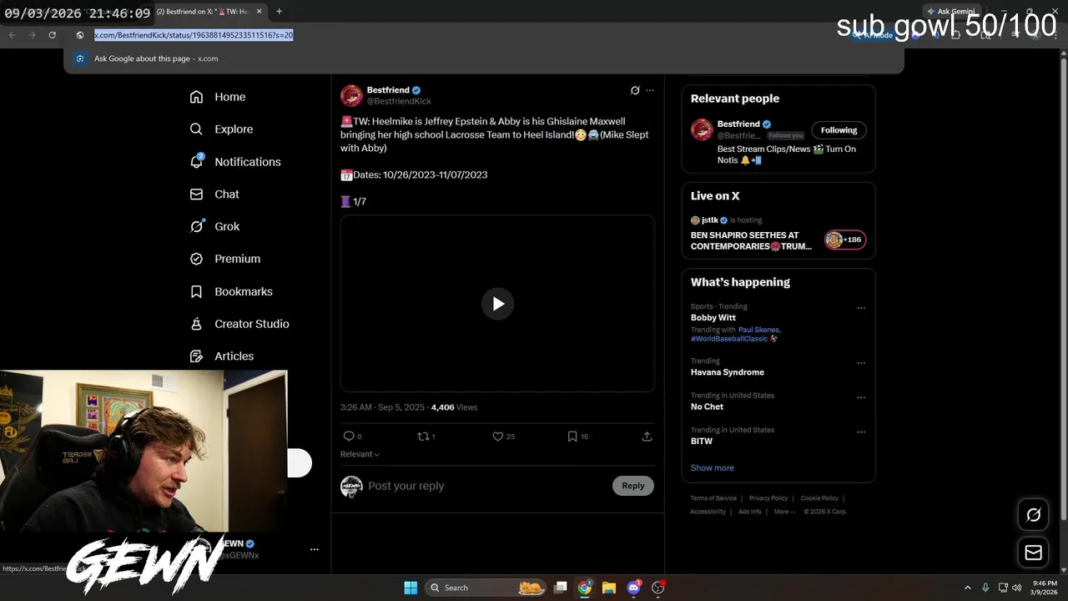Click the +186 listeners badge
This screenshot has height=601, width=1068.
(845, 240)
